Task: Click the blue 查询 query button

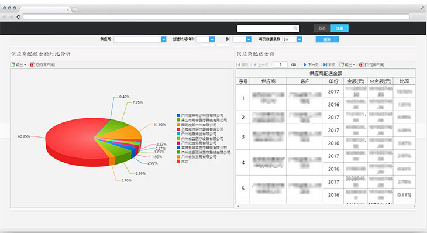Action: [328, 39]
